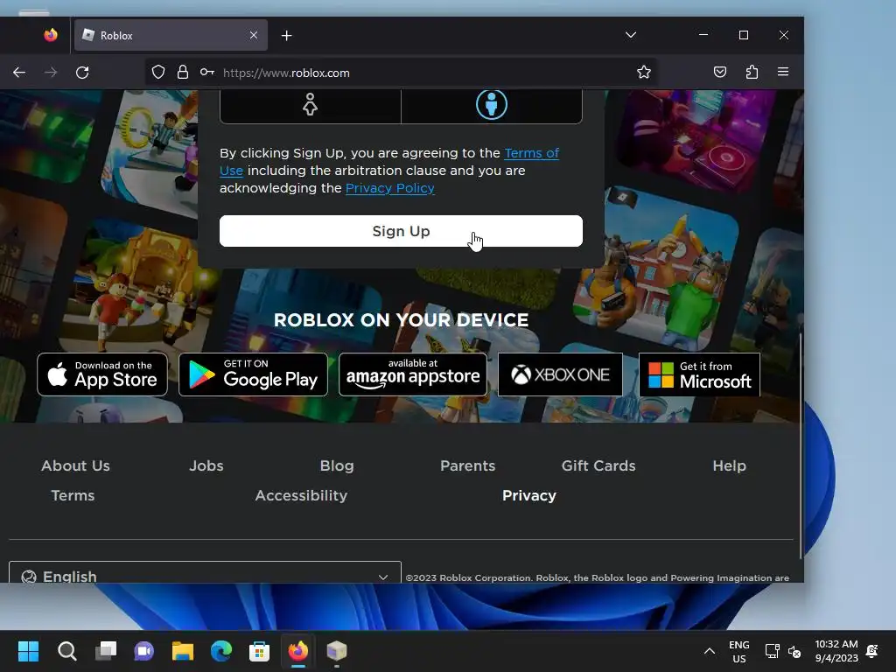896x672 pixels.
Task: Open the Save to Pocket icon
Action: point(720,72)
